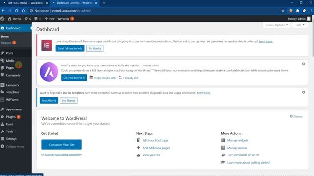The width and height of the screenshot is (314, 176).
Task: Open Plugins in the sidebar
Action: point(16,117)
